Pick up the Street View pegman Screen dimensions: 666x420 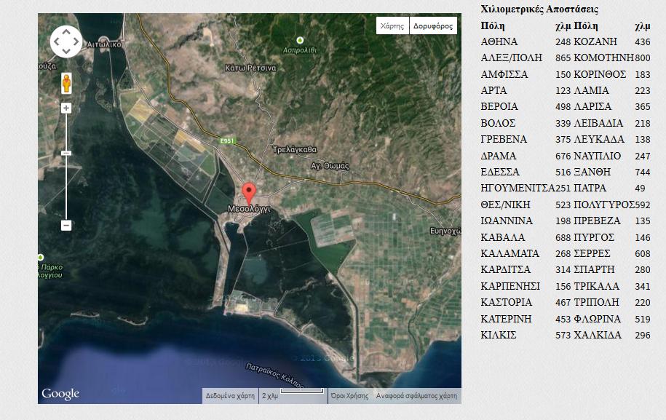click(x=66, y=83)
